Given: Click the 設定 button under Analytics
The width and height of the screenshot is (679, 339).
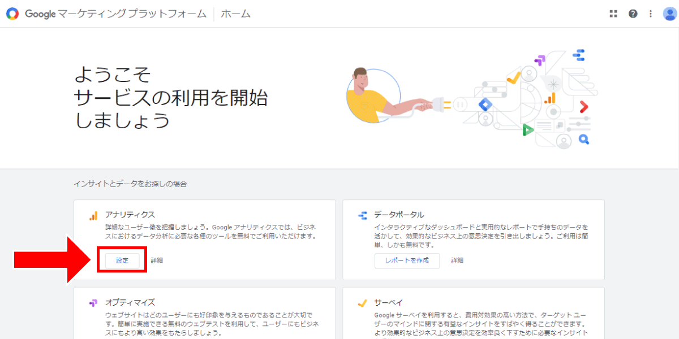Looking at the screenshot, I should [x=122, y=260].
